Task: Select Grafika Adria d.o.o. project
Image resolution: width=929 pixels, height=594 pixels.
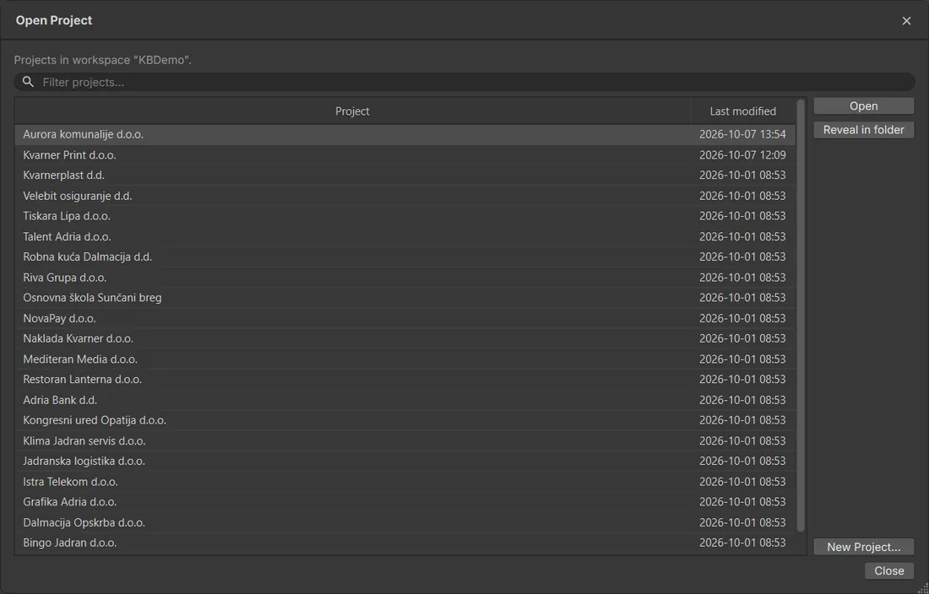Action: point(405,502)
